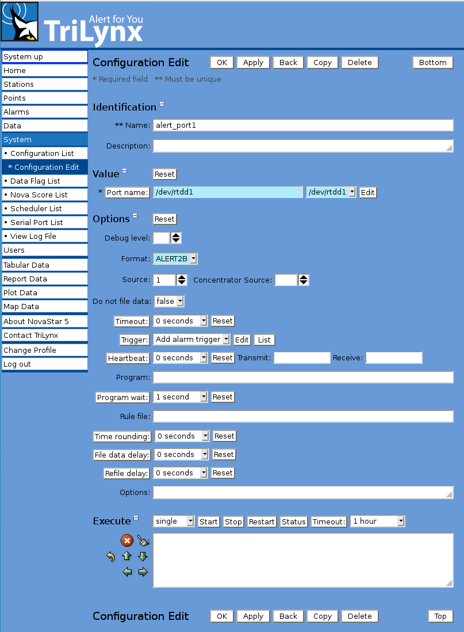Click the green up arrow icon
The image size is (464, 632).
coord(127,556)
